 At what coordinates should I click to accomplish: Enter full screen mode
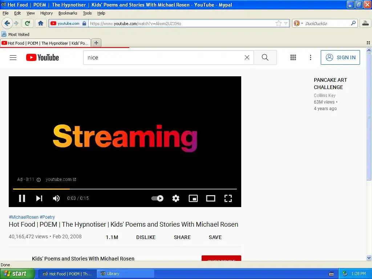[228, 198]
